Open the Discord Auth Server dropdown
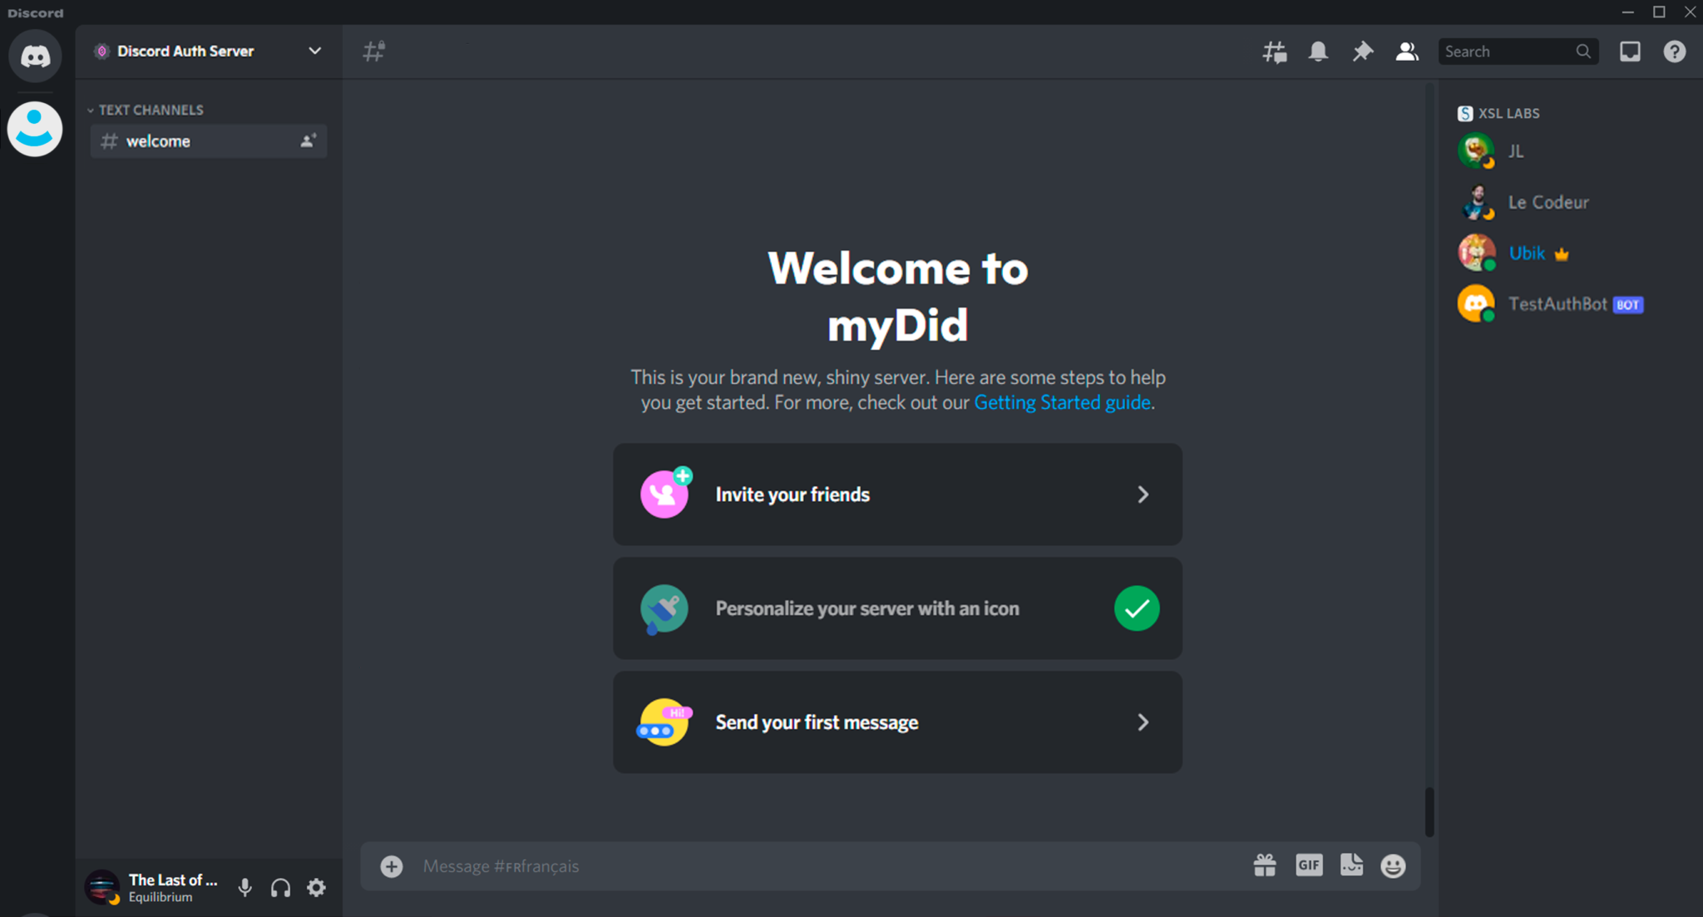1703x917 pixels. tap(314, 51)
